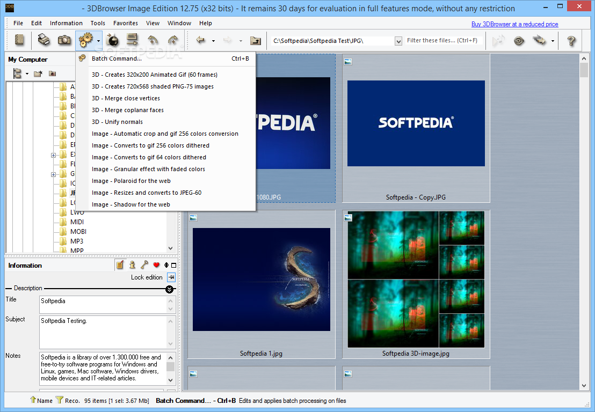Image resolution: width=595 pixels, height=412 pixels.
Task: Collapse the Description section chevron
Action: coord(170,289)
